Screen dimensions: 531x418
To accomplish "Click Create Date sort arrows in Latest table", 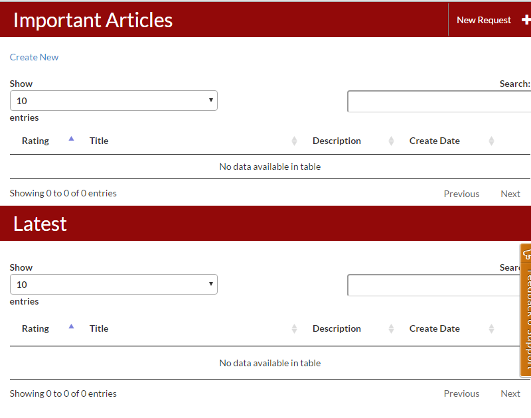I will pyautogui.click(x=491, y=328).
